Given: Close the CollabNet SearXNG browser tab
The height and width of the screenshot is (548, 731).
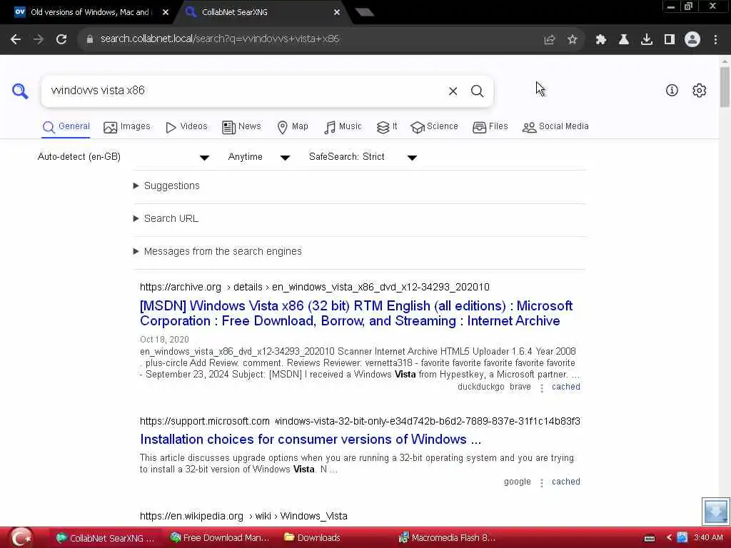Looking at the screenshot, I should tap(337, 12).
